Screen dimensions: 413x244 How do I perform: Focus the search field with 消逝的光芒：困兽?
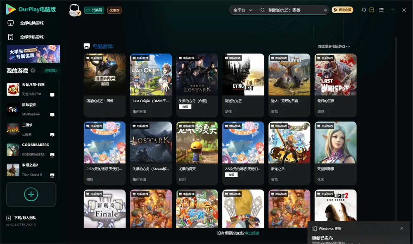(295, 10)
